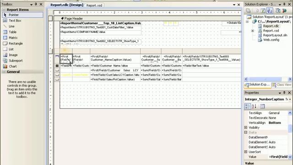Pick the Rectangle report item
The height and width of the screenshot is (165, 293).
point(22,44)
